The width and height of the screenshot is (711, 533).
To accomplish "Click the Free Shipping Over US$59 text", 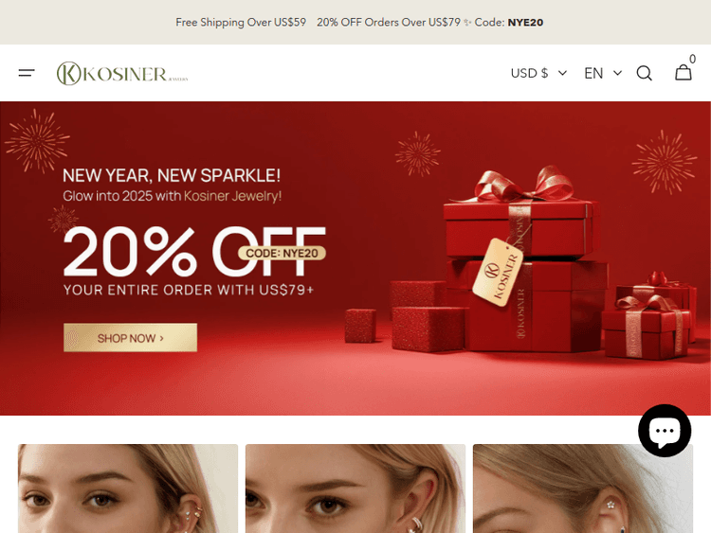I will click(241, 22).
